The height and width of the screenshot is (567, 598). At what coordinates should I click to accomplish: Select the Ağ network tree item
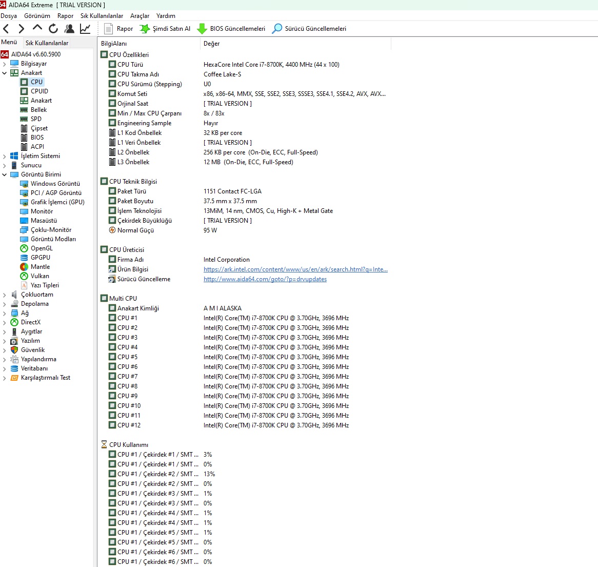pyautogui.click(x=25, y=313)
